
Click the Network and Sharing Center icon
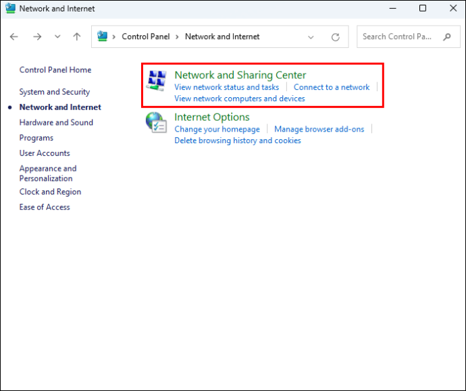point(156,80)
